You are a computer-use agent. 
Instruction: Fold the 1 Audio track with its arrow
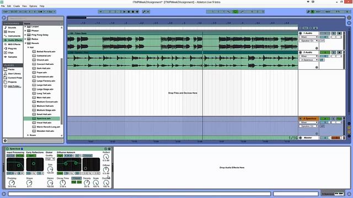(x=300, y=33)
